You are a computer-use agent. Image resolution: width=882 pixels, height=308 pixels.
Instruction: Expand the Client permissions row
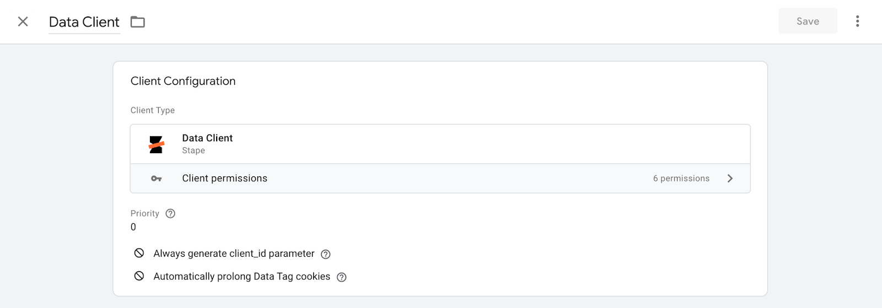point(440,179)
